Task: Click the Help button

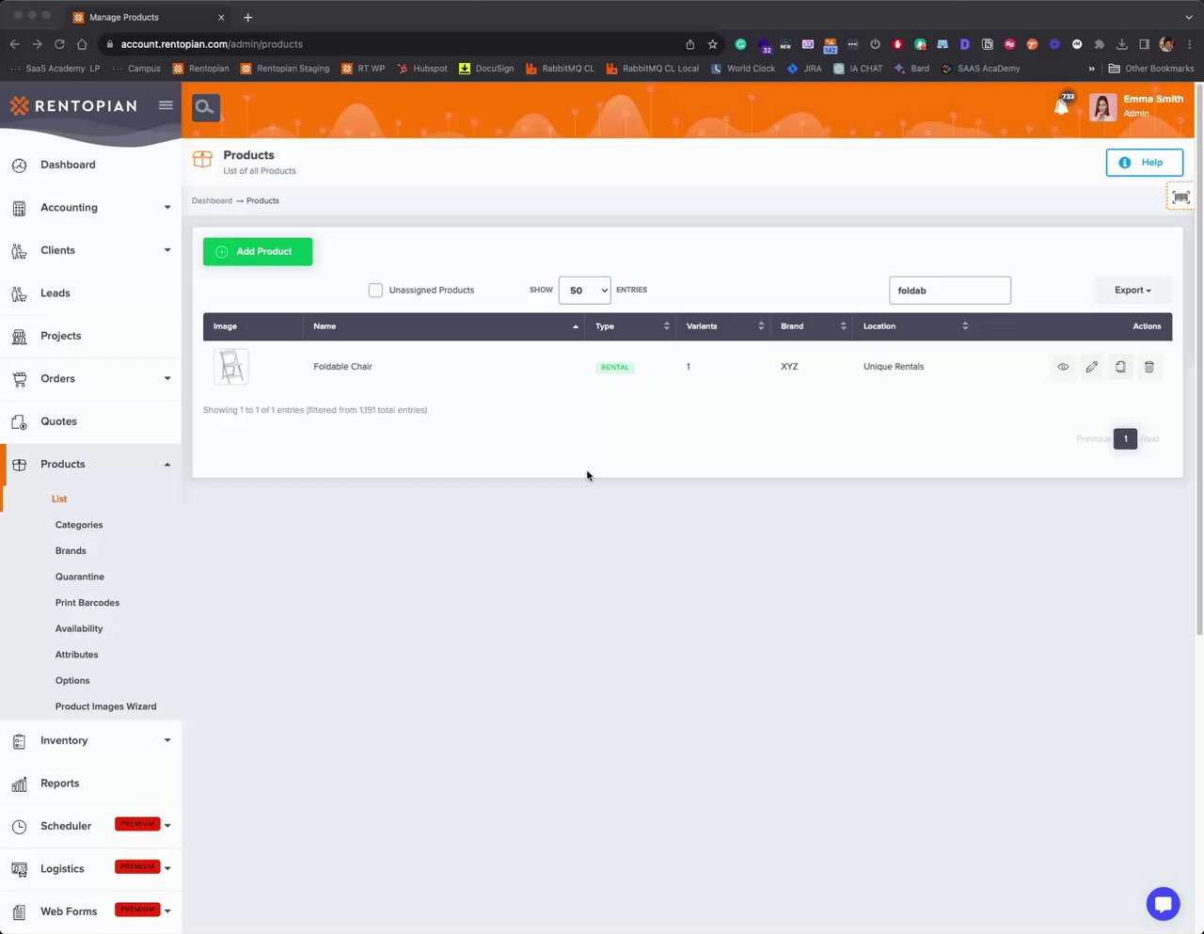Action: 1144,163
